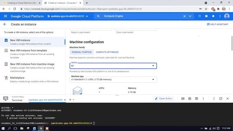The height and width of the screenshot is (131, 233).
Task: Open Chrome's three-dot menu
Action: (x=229, y=9)
